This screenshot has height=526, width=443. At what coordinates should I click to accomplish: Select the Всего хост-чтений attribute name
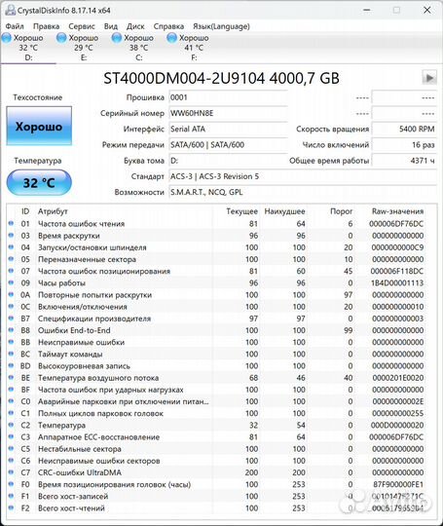click(x=71, y=508)
